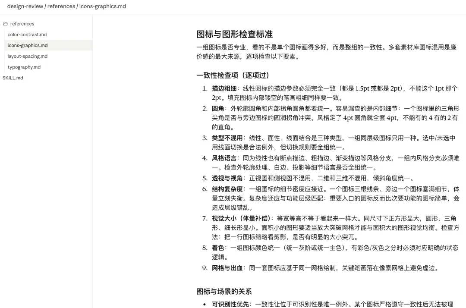Open SKILL.md in the sidebar
The height and width of the screenshot is (308, 466).
coord(13,78)
